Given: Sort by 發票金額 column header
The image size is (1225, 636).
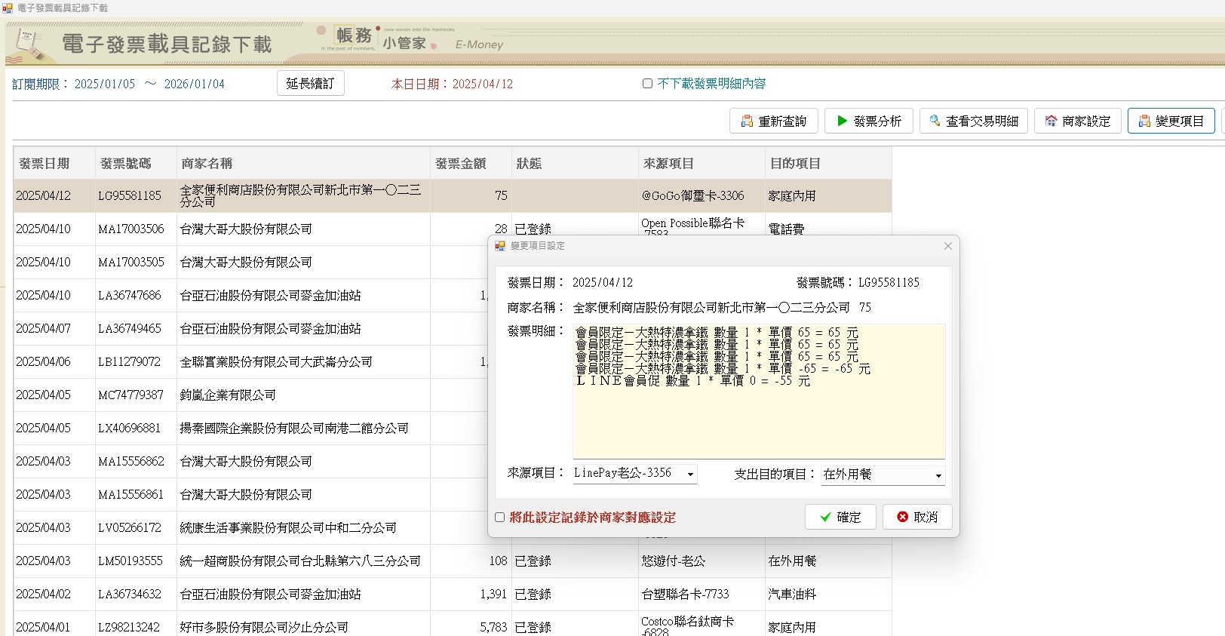Looking at the screenshot, I should click(471, 163).
